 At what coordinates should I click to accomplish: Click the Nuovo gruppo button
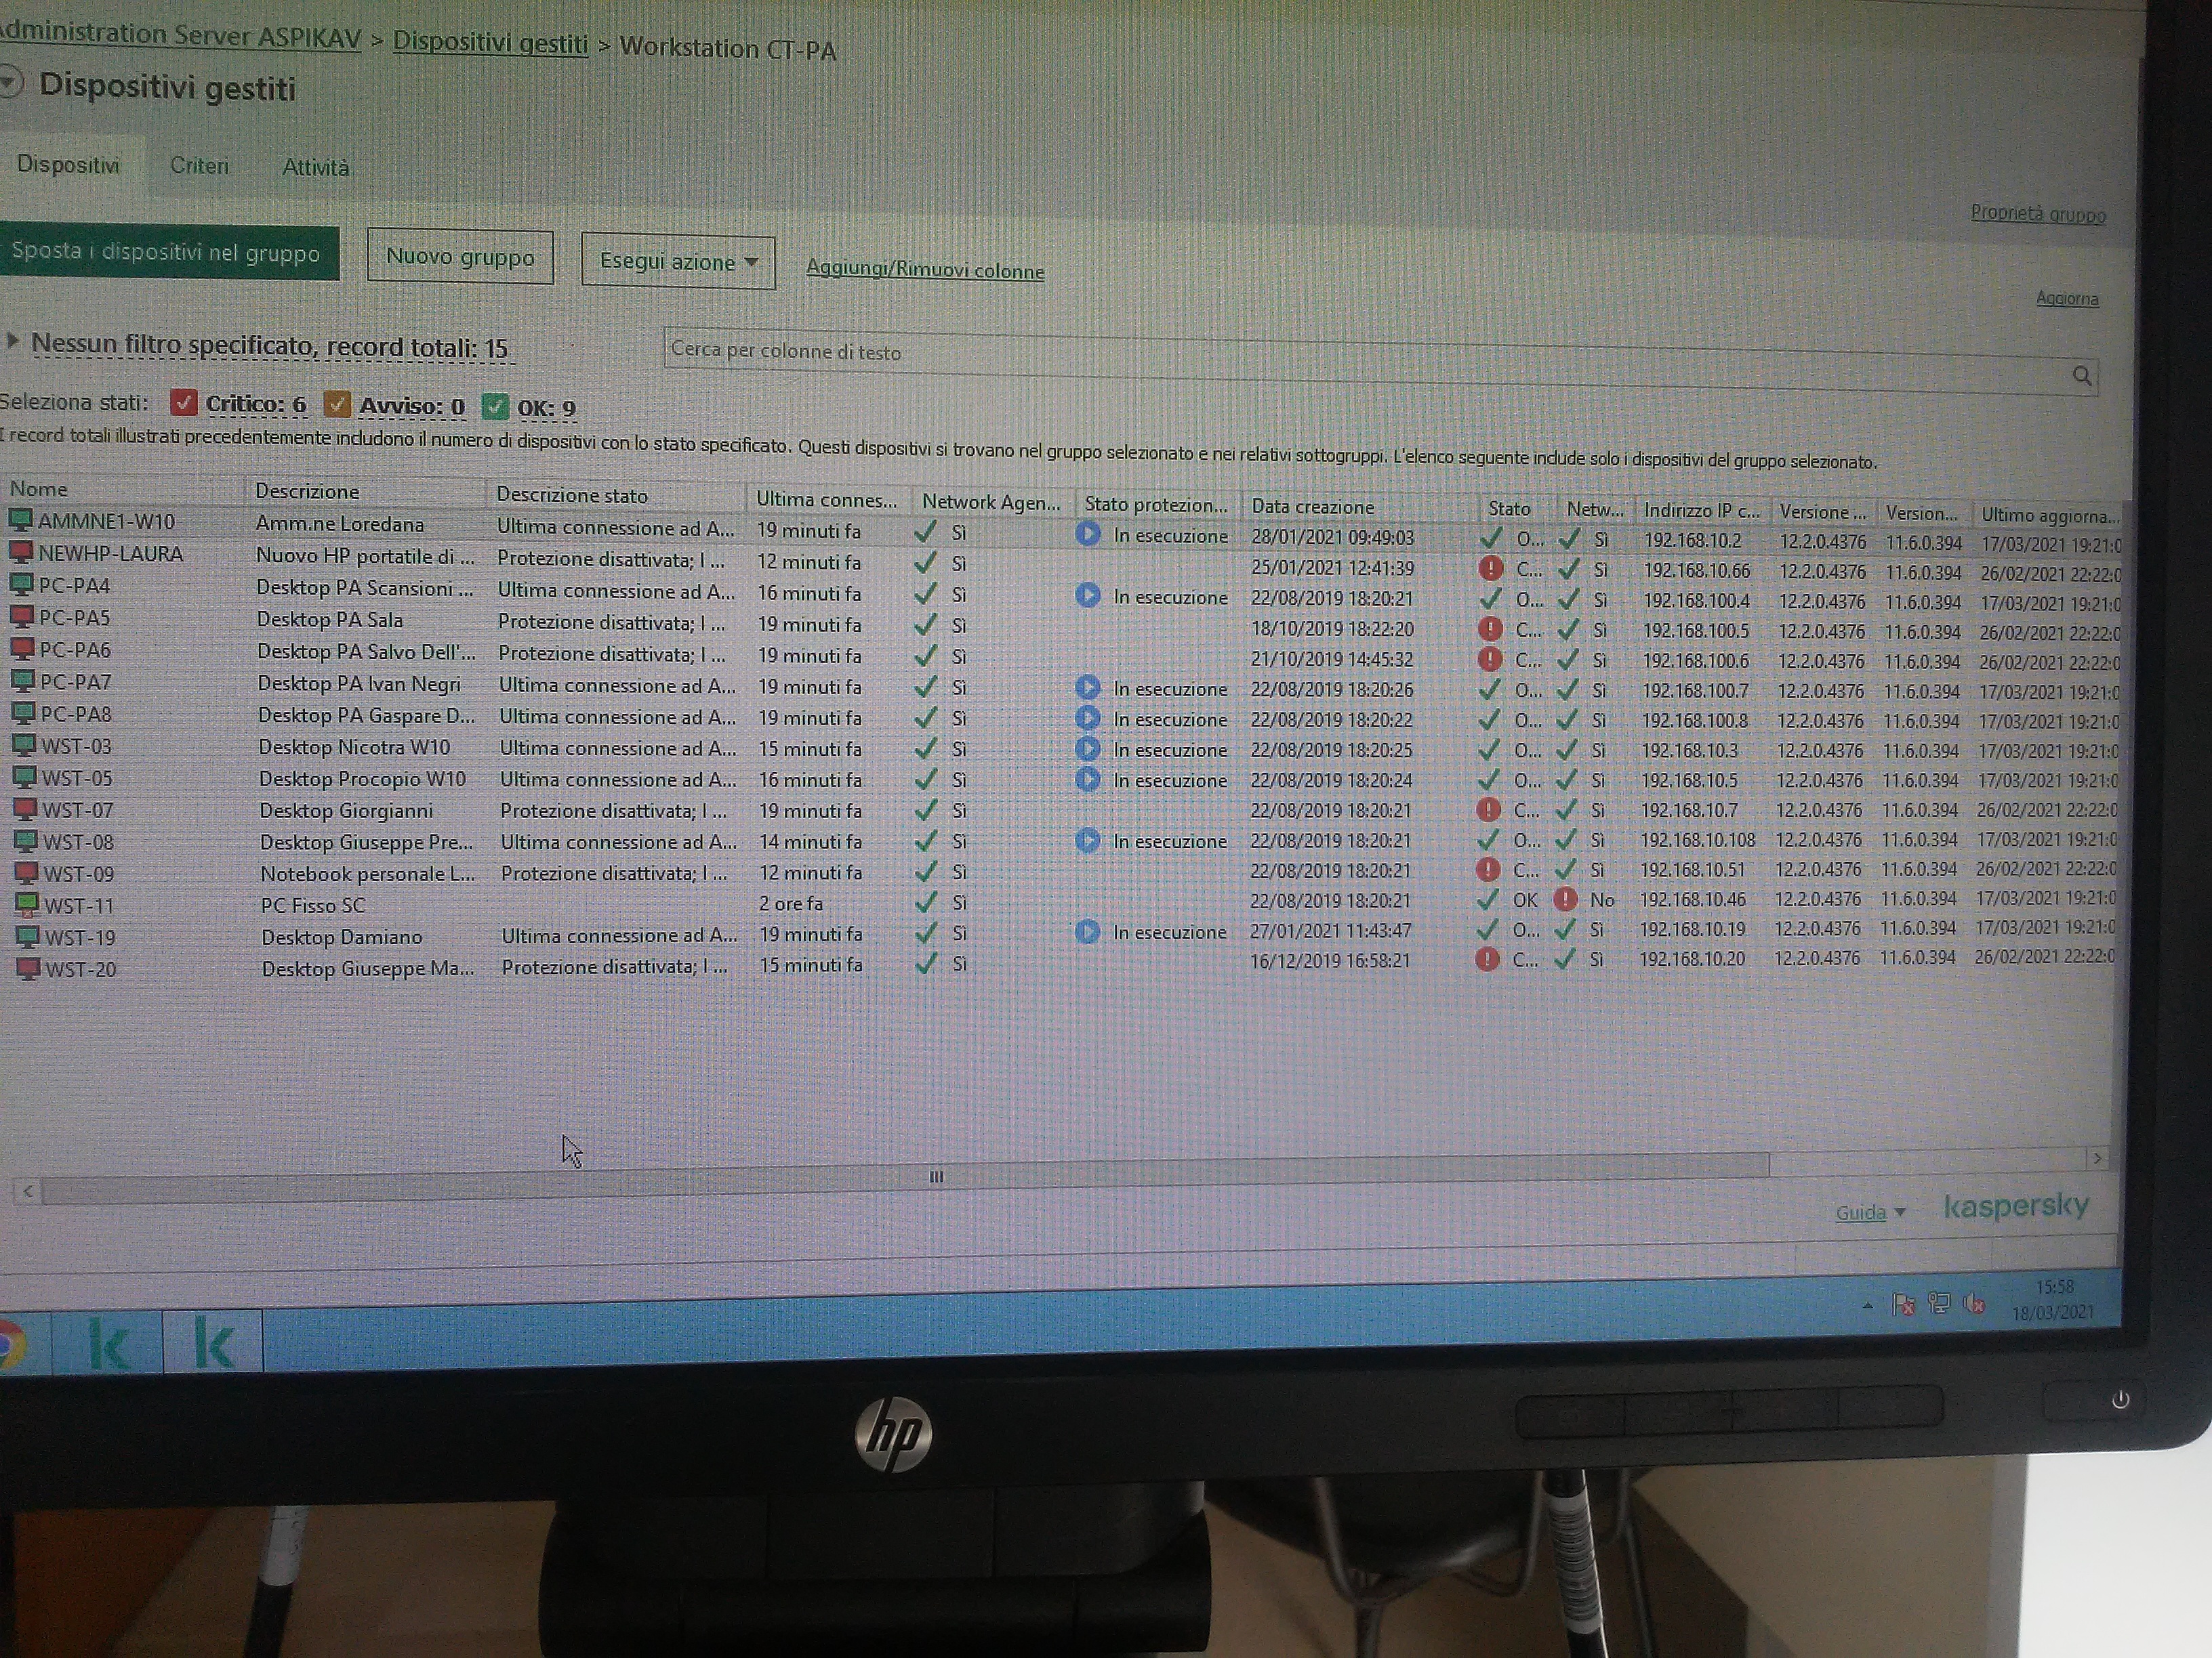[x=460, y=257]
